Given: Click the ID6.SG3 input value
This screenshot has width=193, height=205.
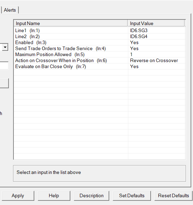Looking at the screenshot, I should pos(139,30).
